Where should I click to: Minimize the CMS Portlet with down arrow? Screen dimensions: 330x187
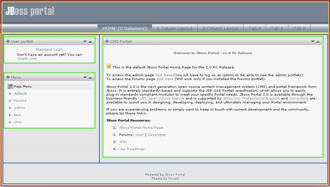tap(313, 41)
